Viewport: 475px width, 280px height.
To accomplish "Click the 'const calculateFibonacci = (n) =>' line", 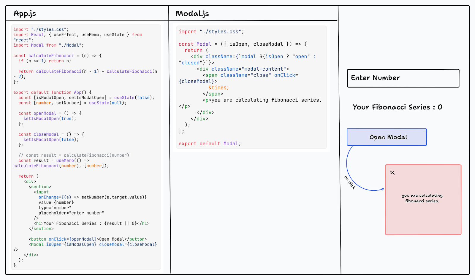I will pos(58,55).
